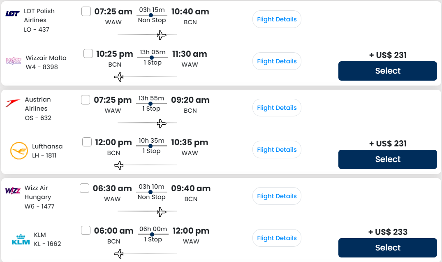Select the + US$ 233 fare option

point(387,248)
